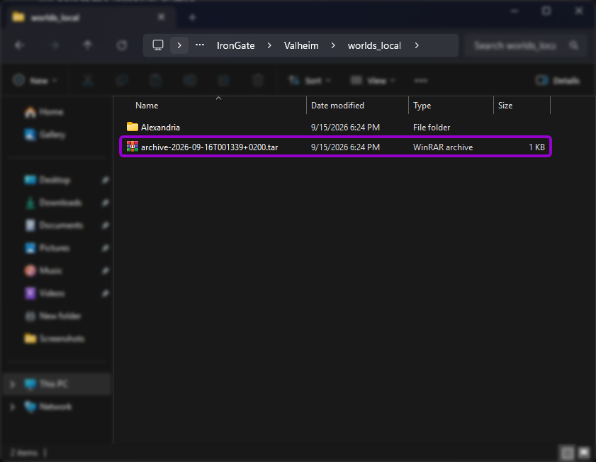
Task: Click Alexandria's File folder type cell
Action: [x=432, y=128]
